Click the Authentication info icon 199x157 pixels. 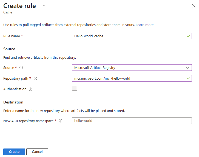click(30, 89)
